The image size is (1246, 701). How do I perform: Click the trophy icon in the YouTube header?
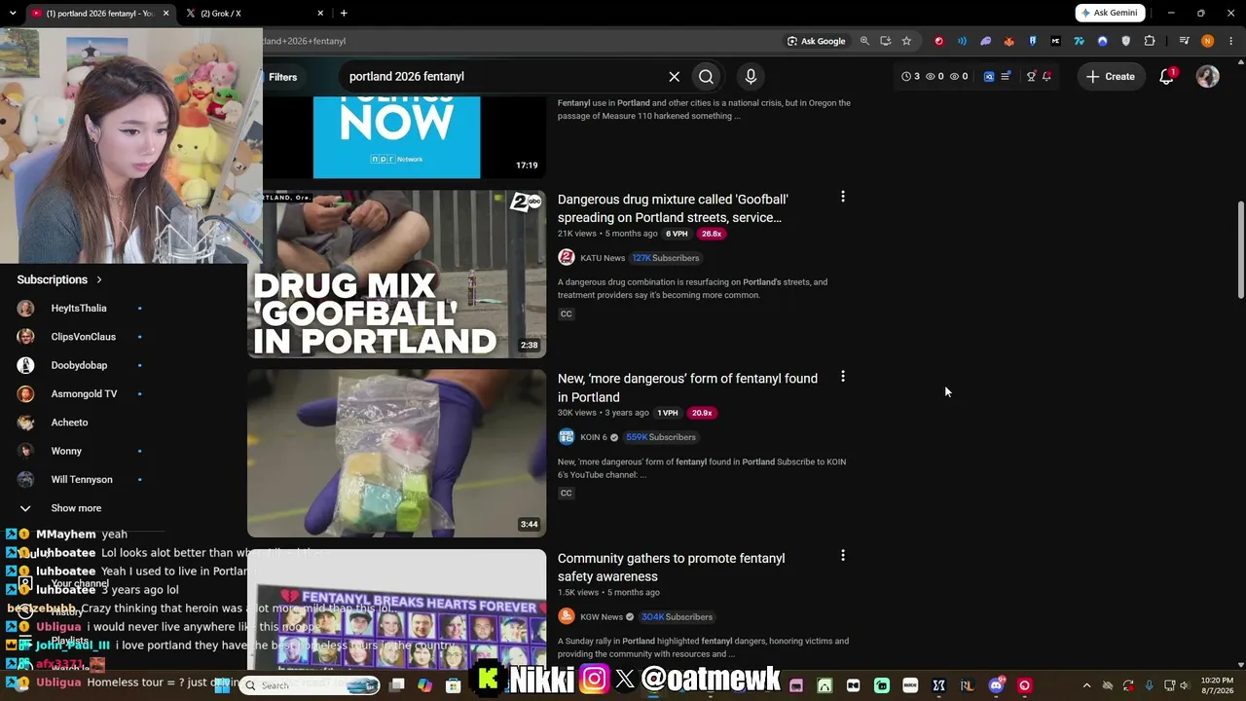click(x=1031, y=76)
